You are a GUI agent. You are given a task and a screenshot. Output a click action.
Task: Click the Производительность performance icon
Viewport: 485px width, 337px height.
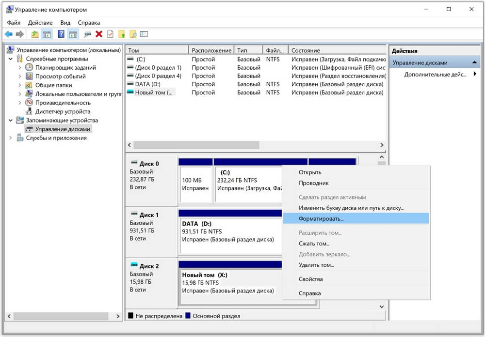(x=29, y=103)
